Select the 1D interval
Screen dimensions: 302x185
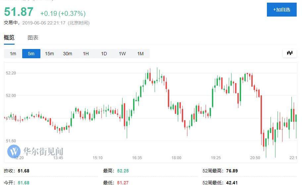click(104, 54)
